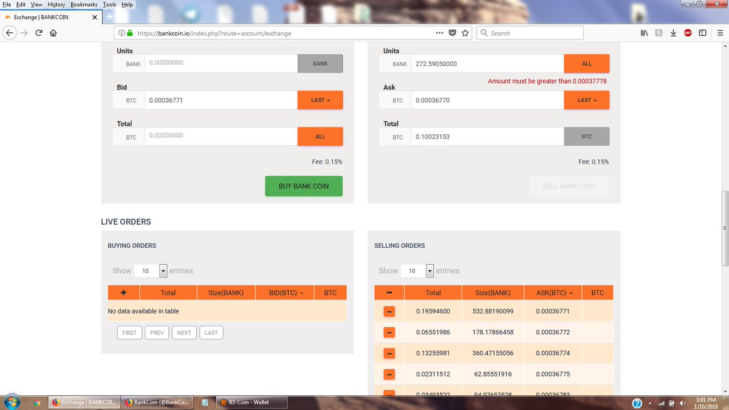Image resolution: width=729 pixels, height=410 pixels.
Task: Expand the buy Bid LAST dropdown
Action: pyautogui.click(x=320, y=100)
